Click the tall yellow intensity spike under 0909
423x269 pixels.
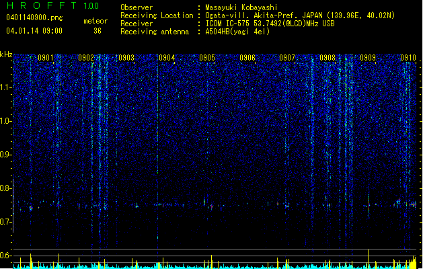[x=369, y=259]
